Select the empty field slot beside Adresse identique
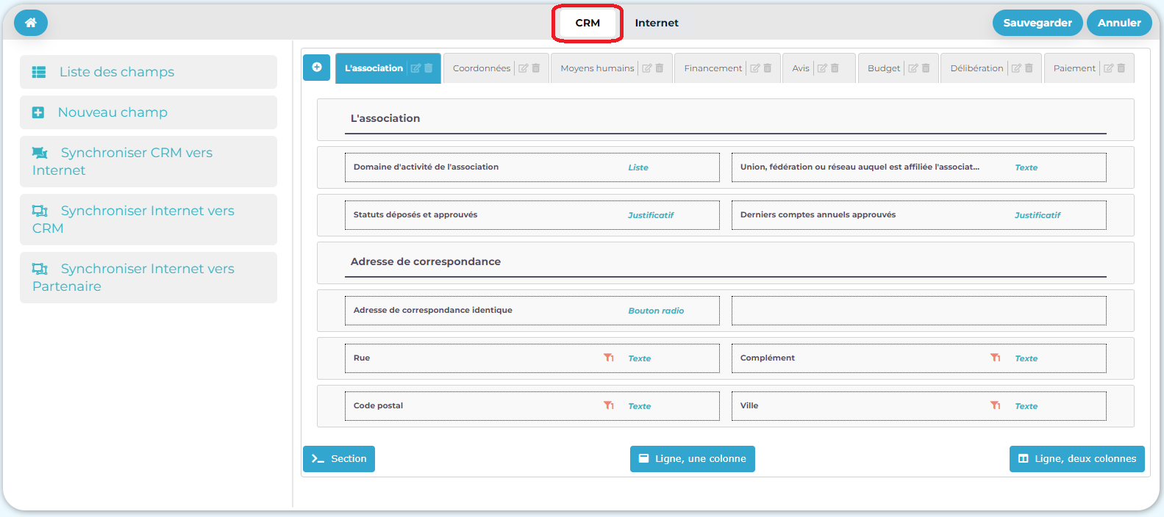 click(918, 310)
